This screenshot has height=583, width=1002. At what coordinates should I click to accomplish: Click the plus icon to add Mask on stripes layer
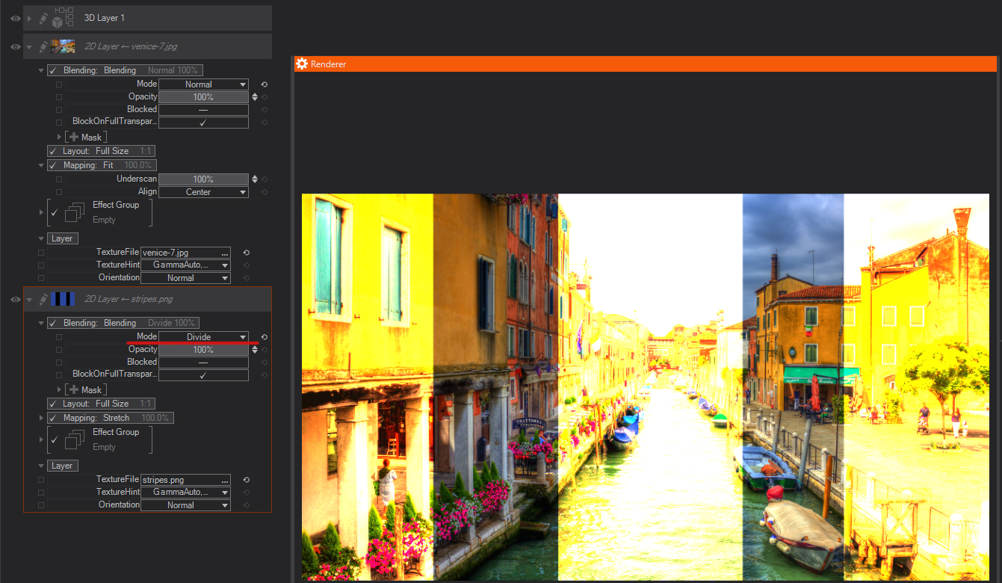tap(73, 389)
